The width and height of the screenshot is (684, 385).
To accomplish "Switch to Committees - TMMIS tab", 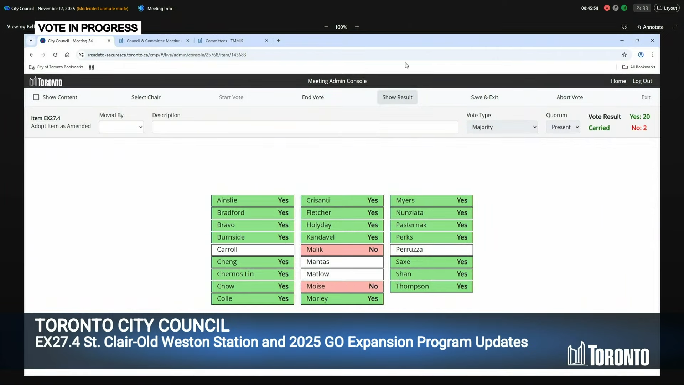I will point(224,41).
